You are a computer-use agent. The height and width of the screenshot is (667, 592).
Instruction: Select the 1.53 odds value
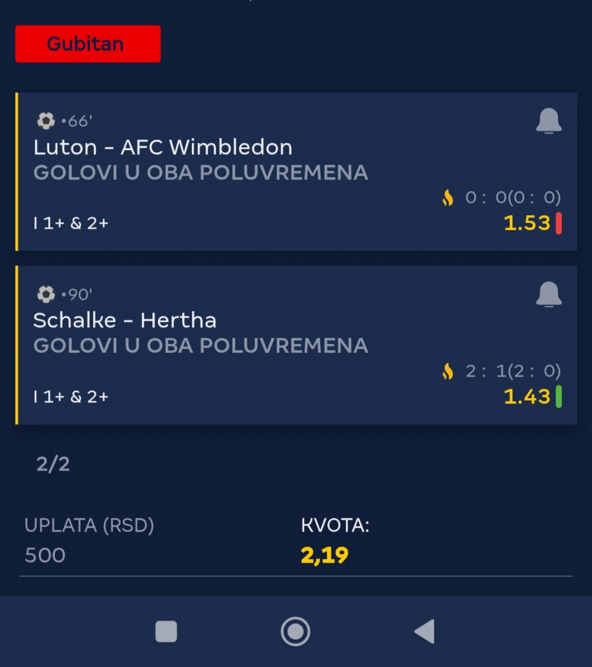[x=527, y=223]
